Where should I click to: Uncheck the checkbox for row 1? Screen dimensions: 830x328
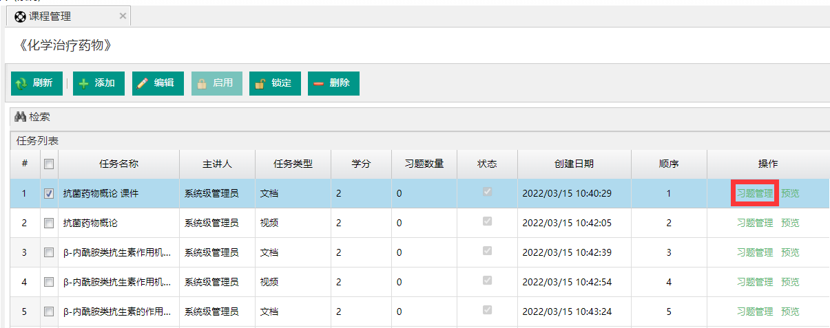click(49, 194)
